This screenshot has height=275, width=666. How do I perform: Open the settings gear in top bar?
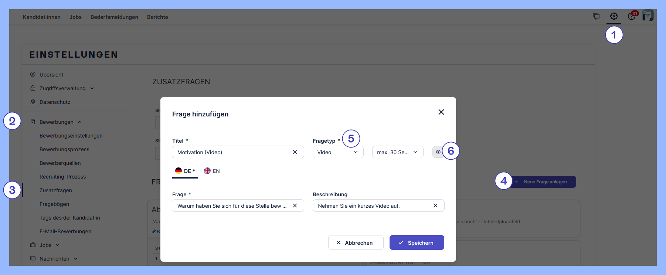coord(614,17)
